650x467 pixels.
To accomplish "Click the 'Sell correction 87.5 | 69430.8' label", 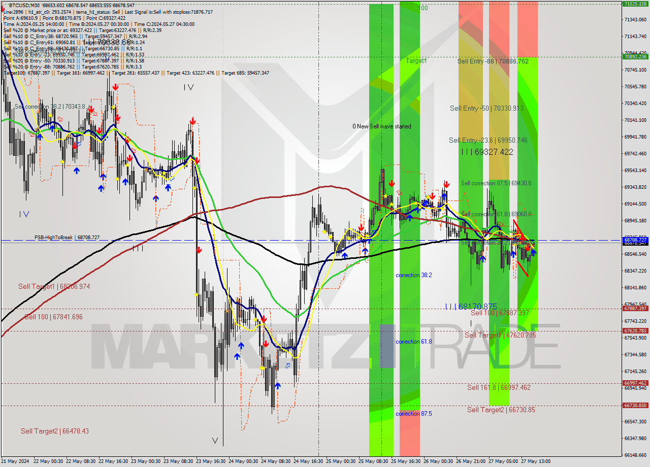I will [x=496, y=183].
